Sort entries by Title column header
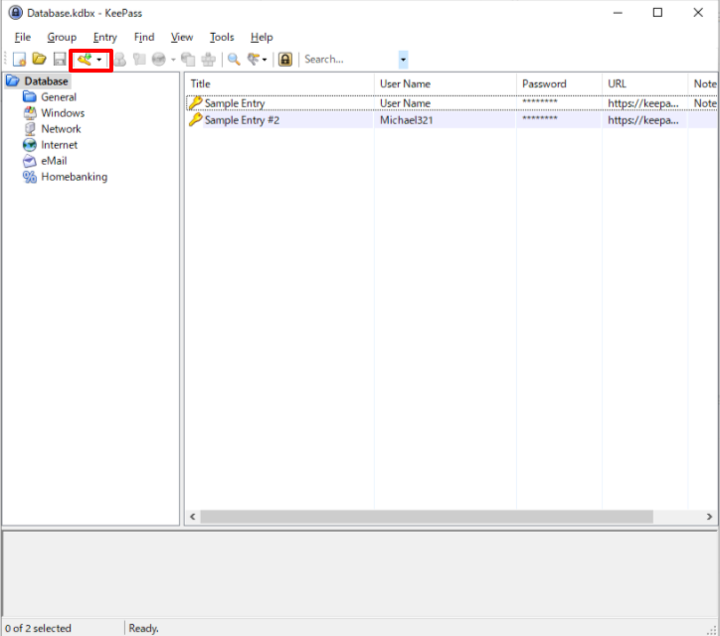The height and width of the screenshot is (636, 720). pos(278,83)
